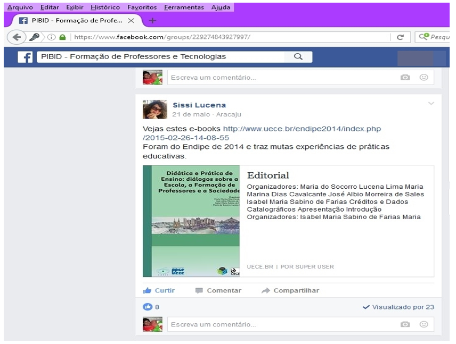The image size is (456, 344).
Task: Open the Ferramentas menu
Action: point(184,7)
